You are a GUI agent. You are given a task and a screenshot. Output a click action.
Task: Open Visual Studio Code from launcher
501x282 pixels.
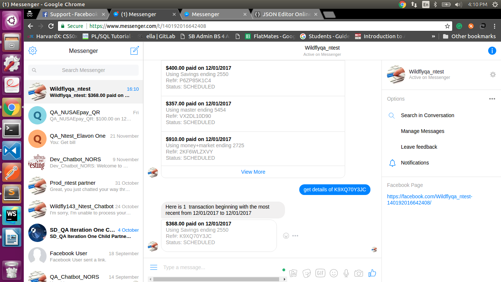click(x=12, y=151)
